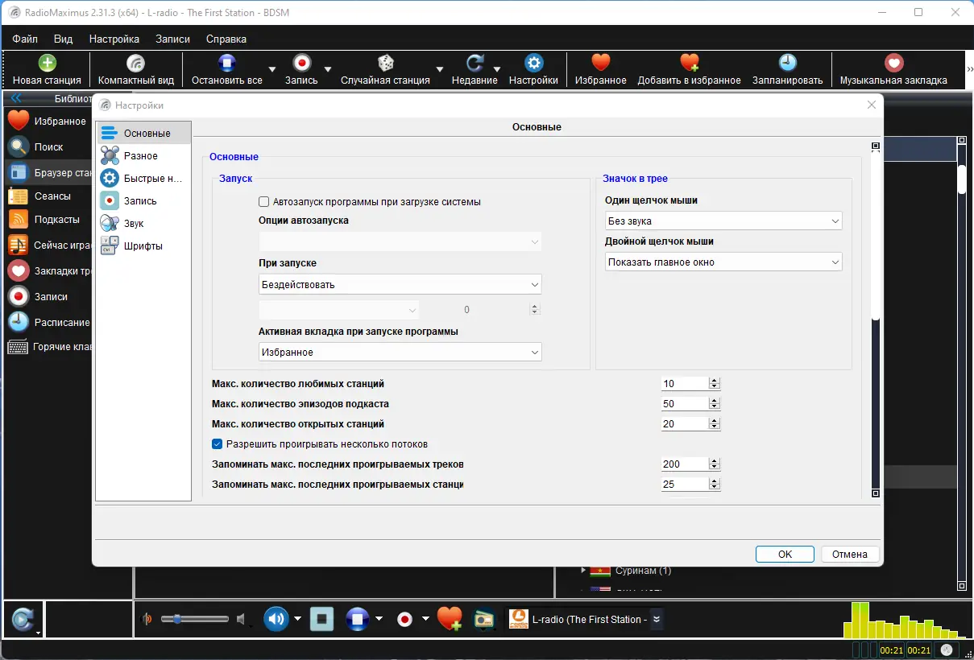This screenshot has width=974, height=660.
Task: Click the Запланировать clock icon
Action: tap(787, 64)
